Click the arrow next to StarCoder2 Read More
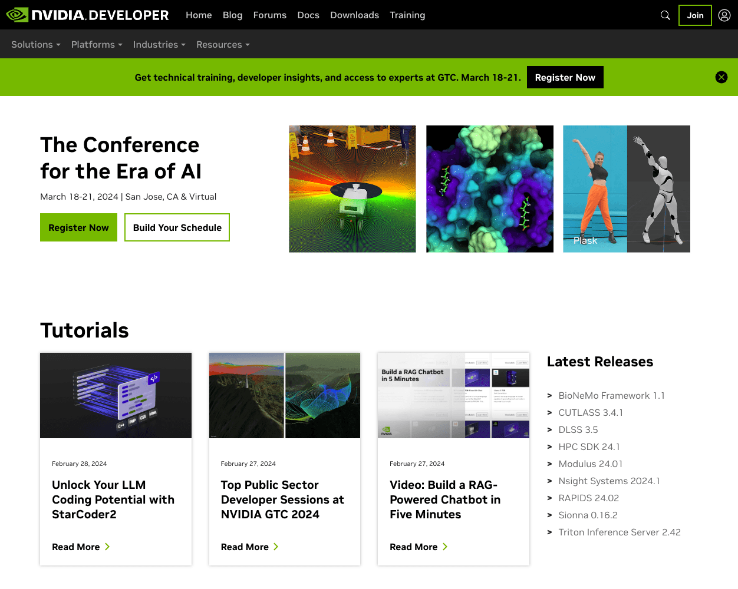This screenshot has height=589, width=738. (107, 547)
